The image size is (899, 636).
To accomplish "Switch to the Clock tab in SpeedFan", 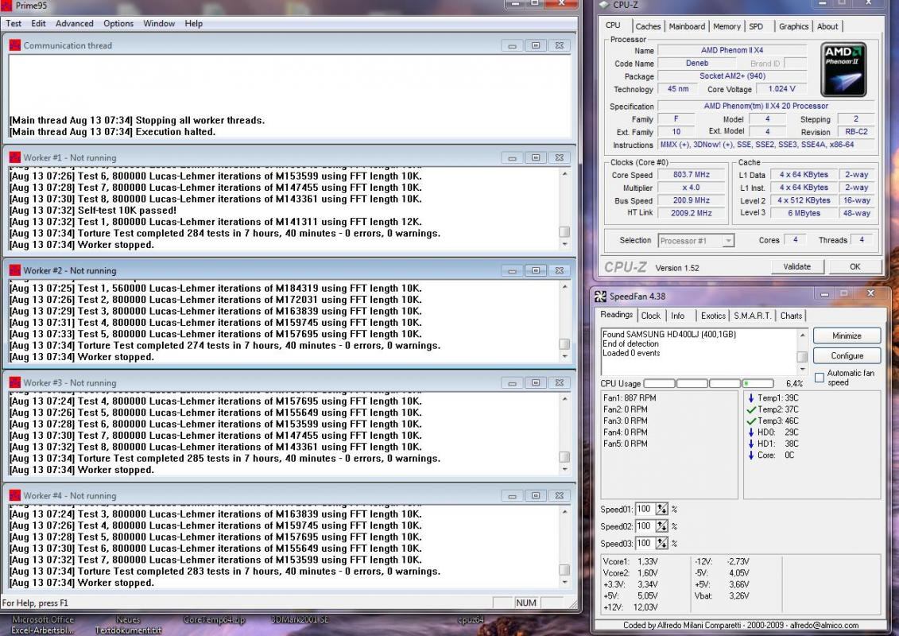I will (x=651, y=316).
